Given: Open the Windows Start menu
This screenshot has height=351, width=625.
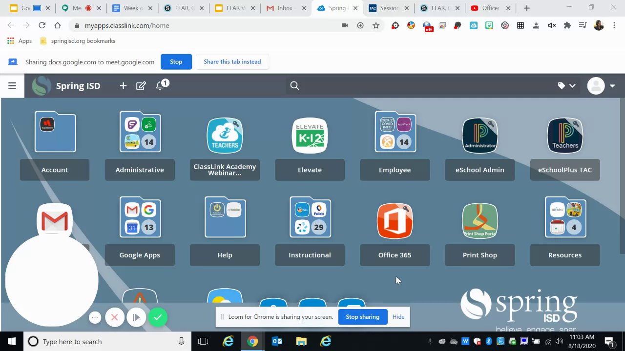Looking at the screenshot, I should tap(12, 342).
